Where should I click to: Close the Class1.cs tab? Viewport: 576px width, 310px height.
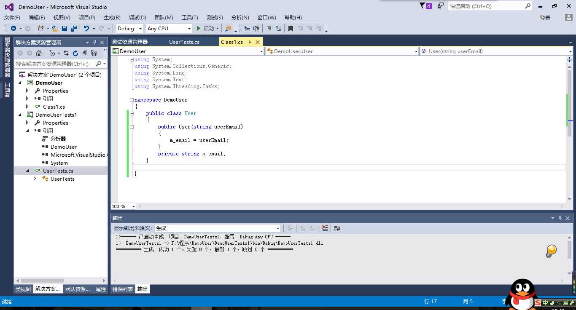tap(257, 42)
